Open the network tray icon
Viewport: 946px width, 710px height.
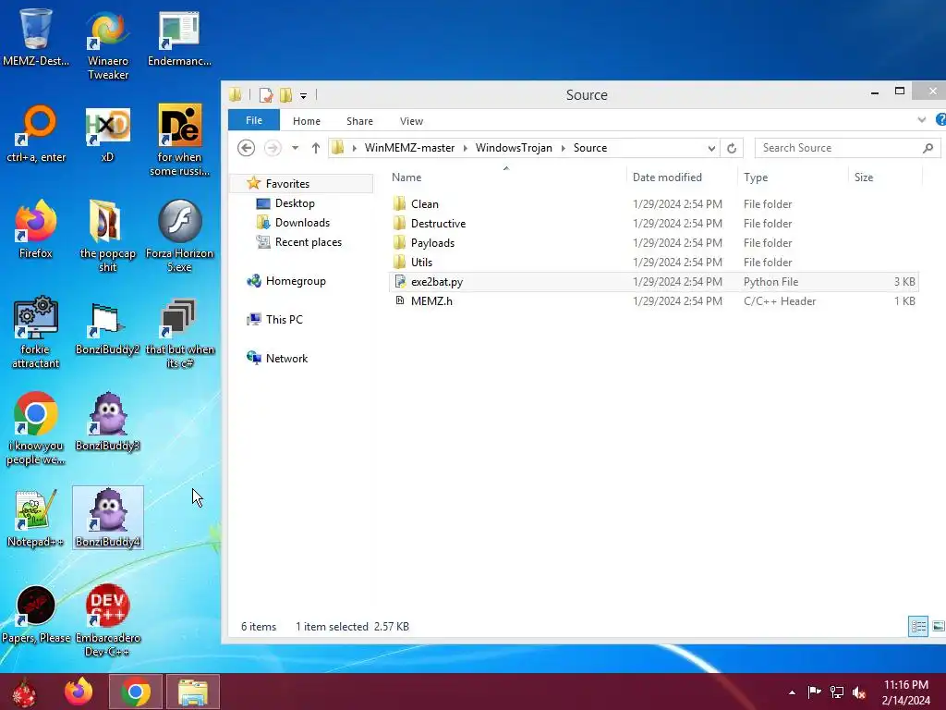coord(837,692)
